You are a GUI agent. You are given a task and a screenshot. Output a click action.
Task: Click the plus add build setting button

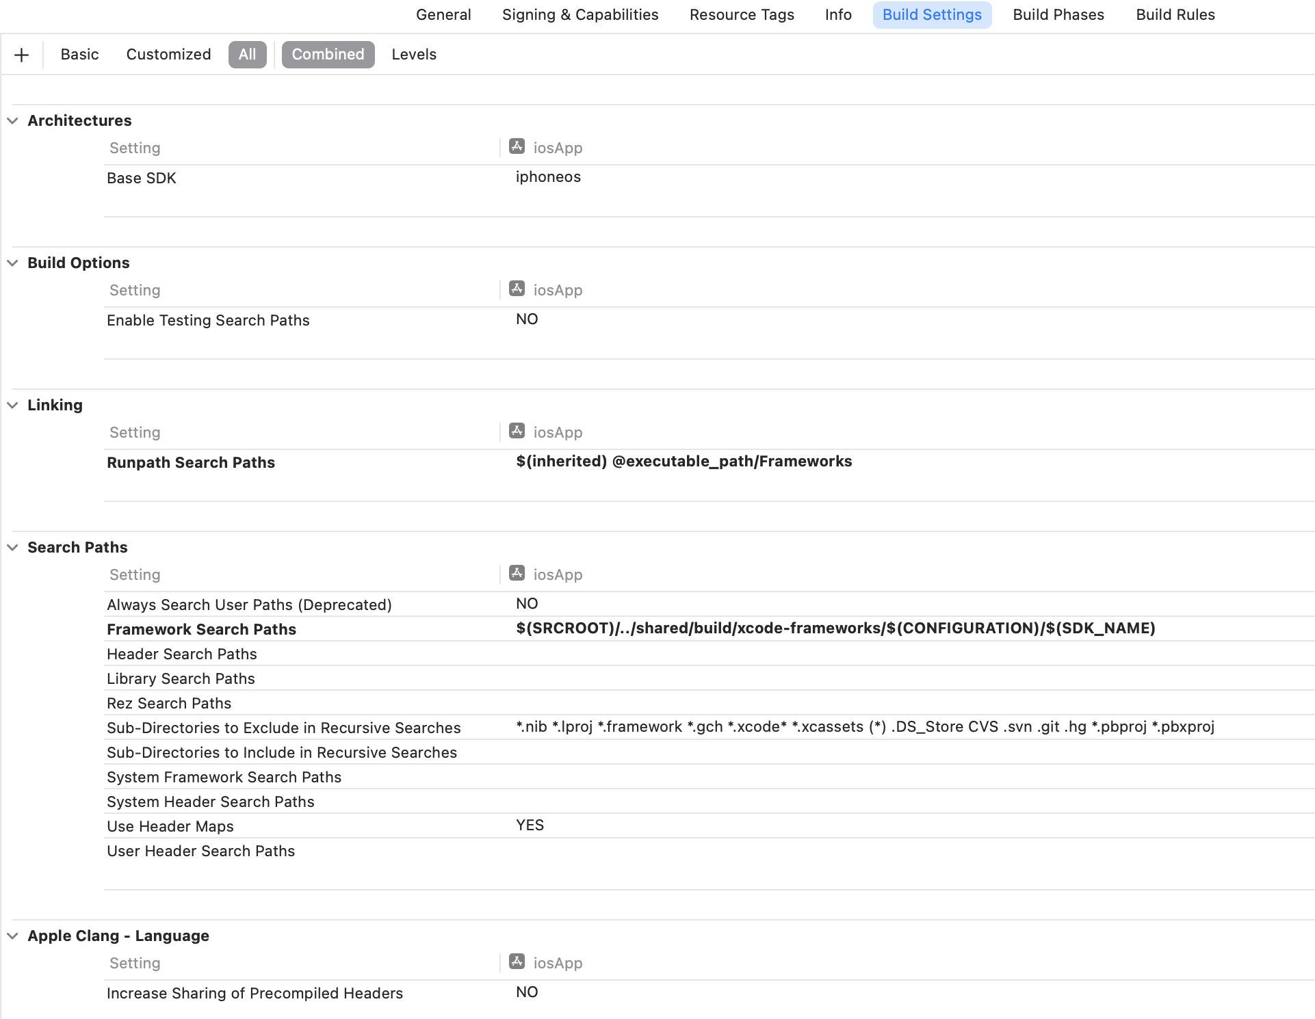pos(21,55)
